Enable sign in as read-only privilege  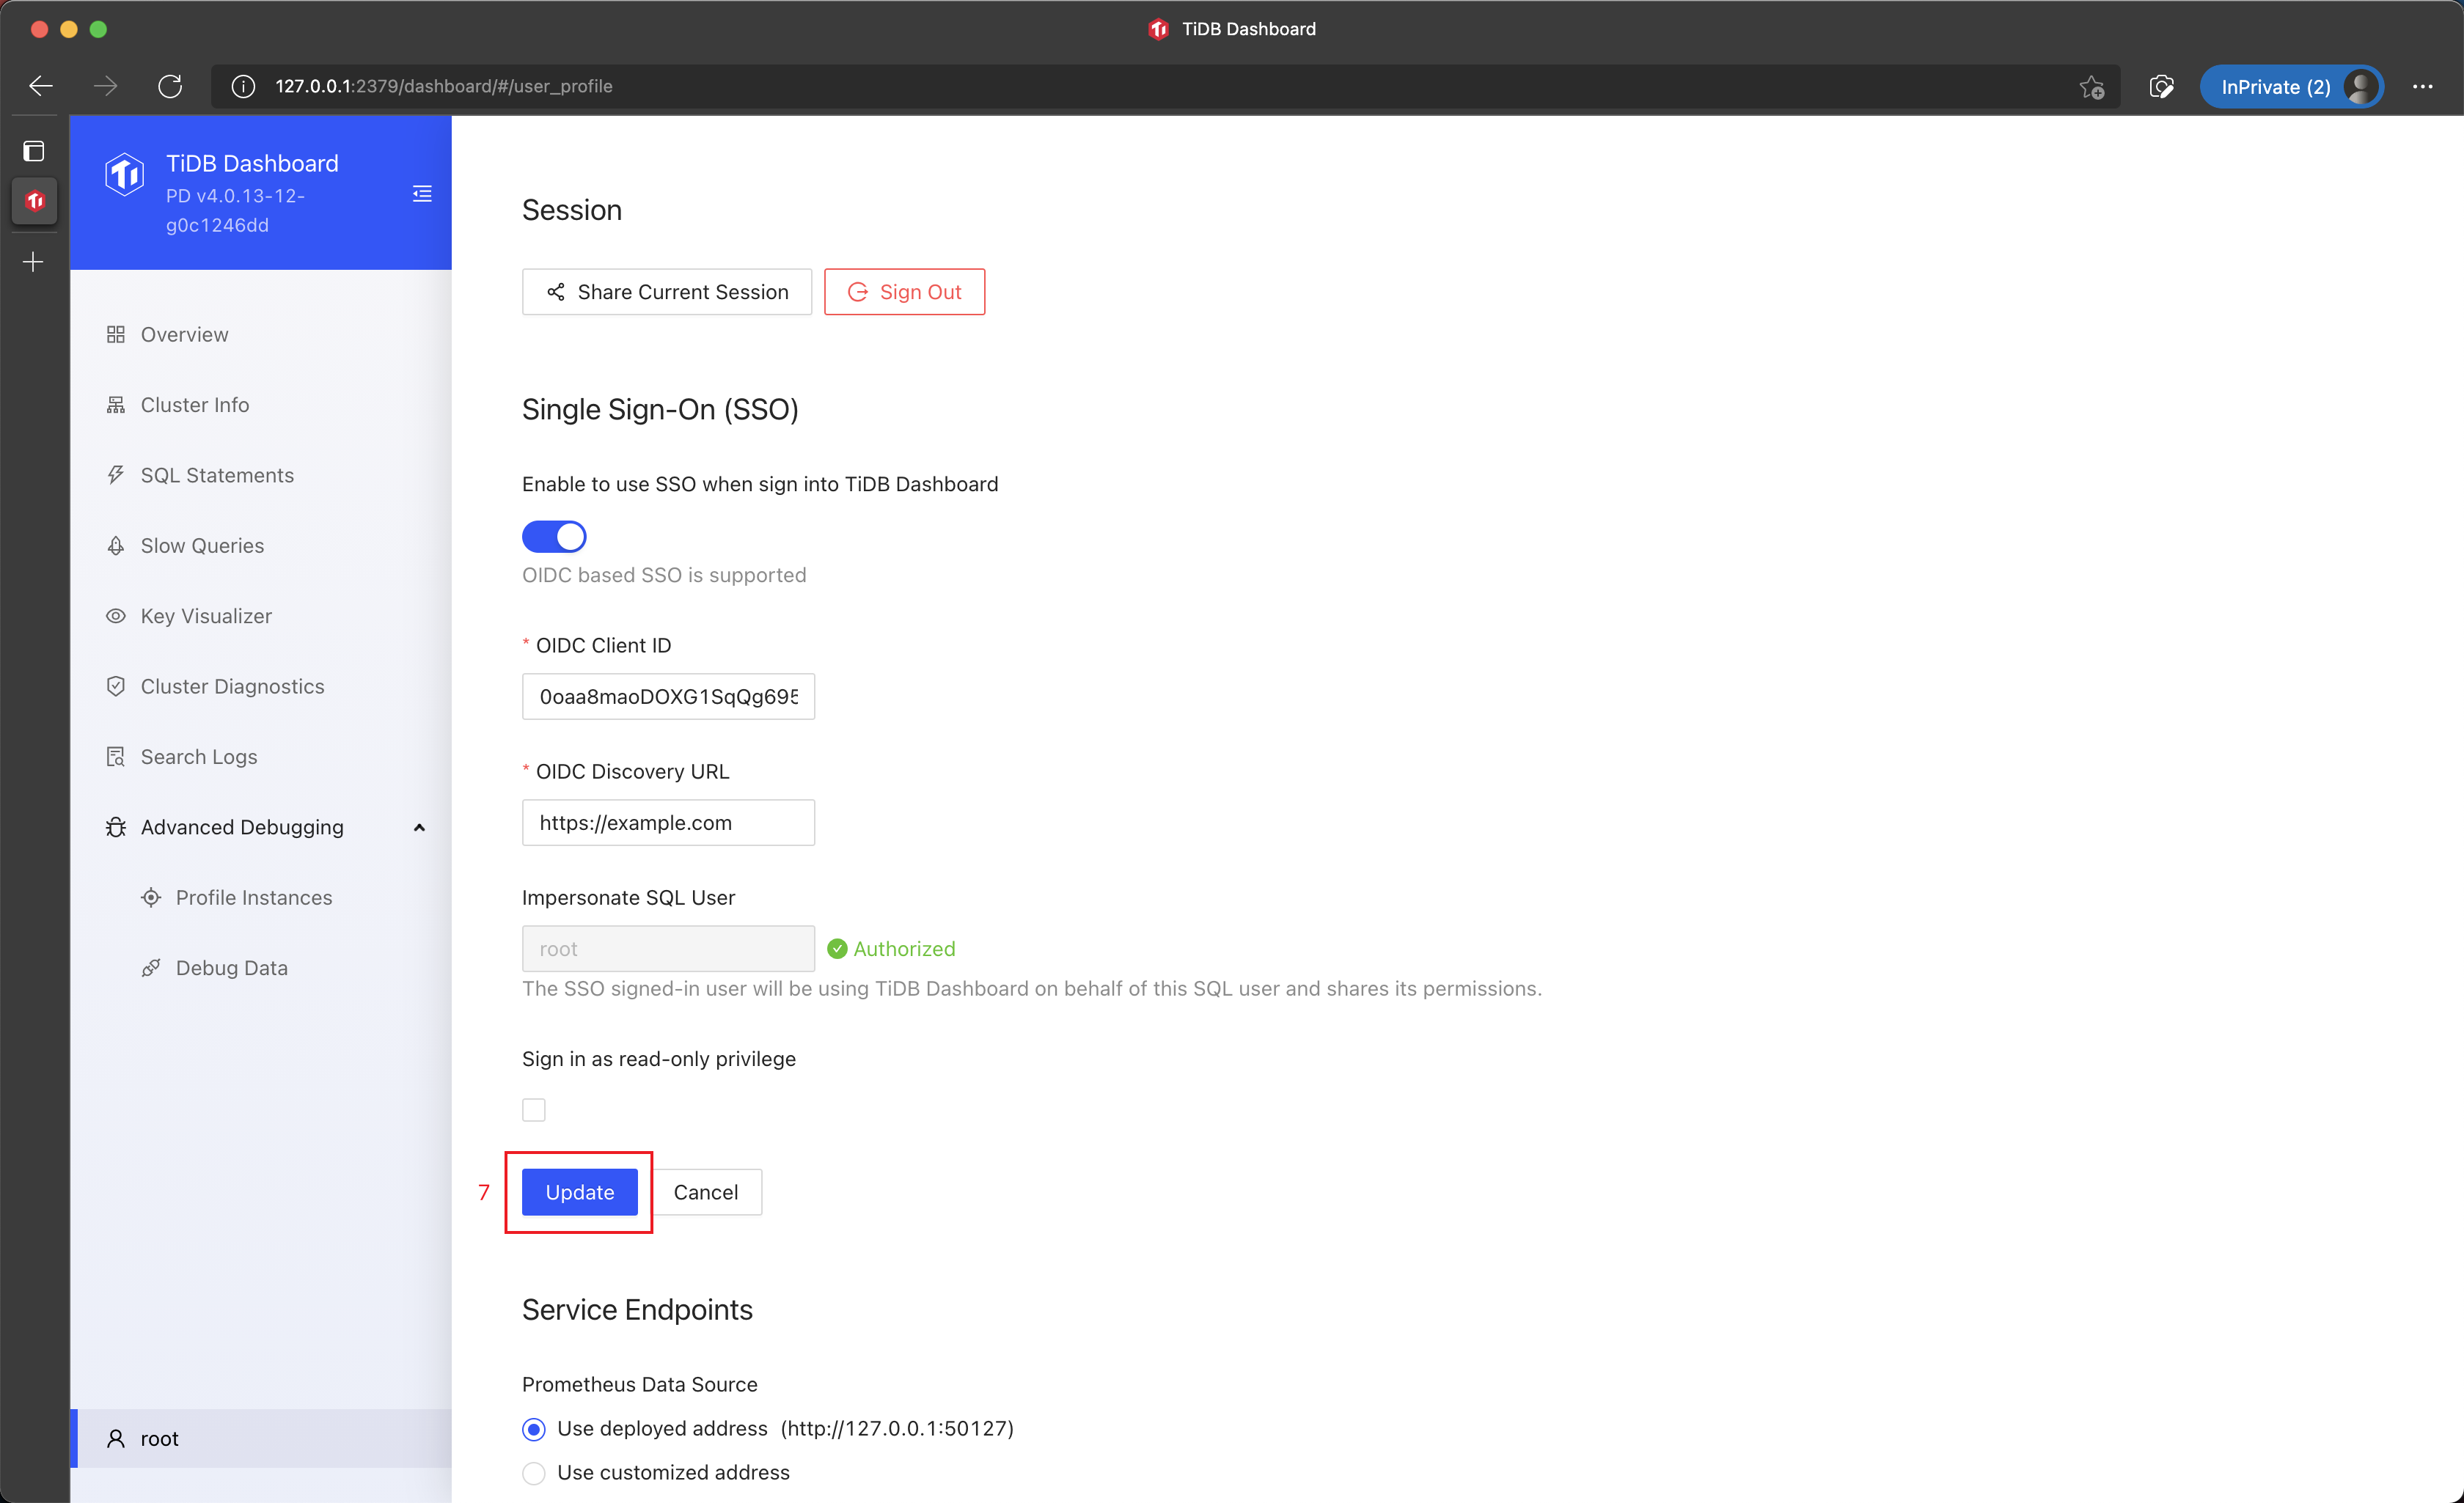coord(534,1109)
